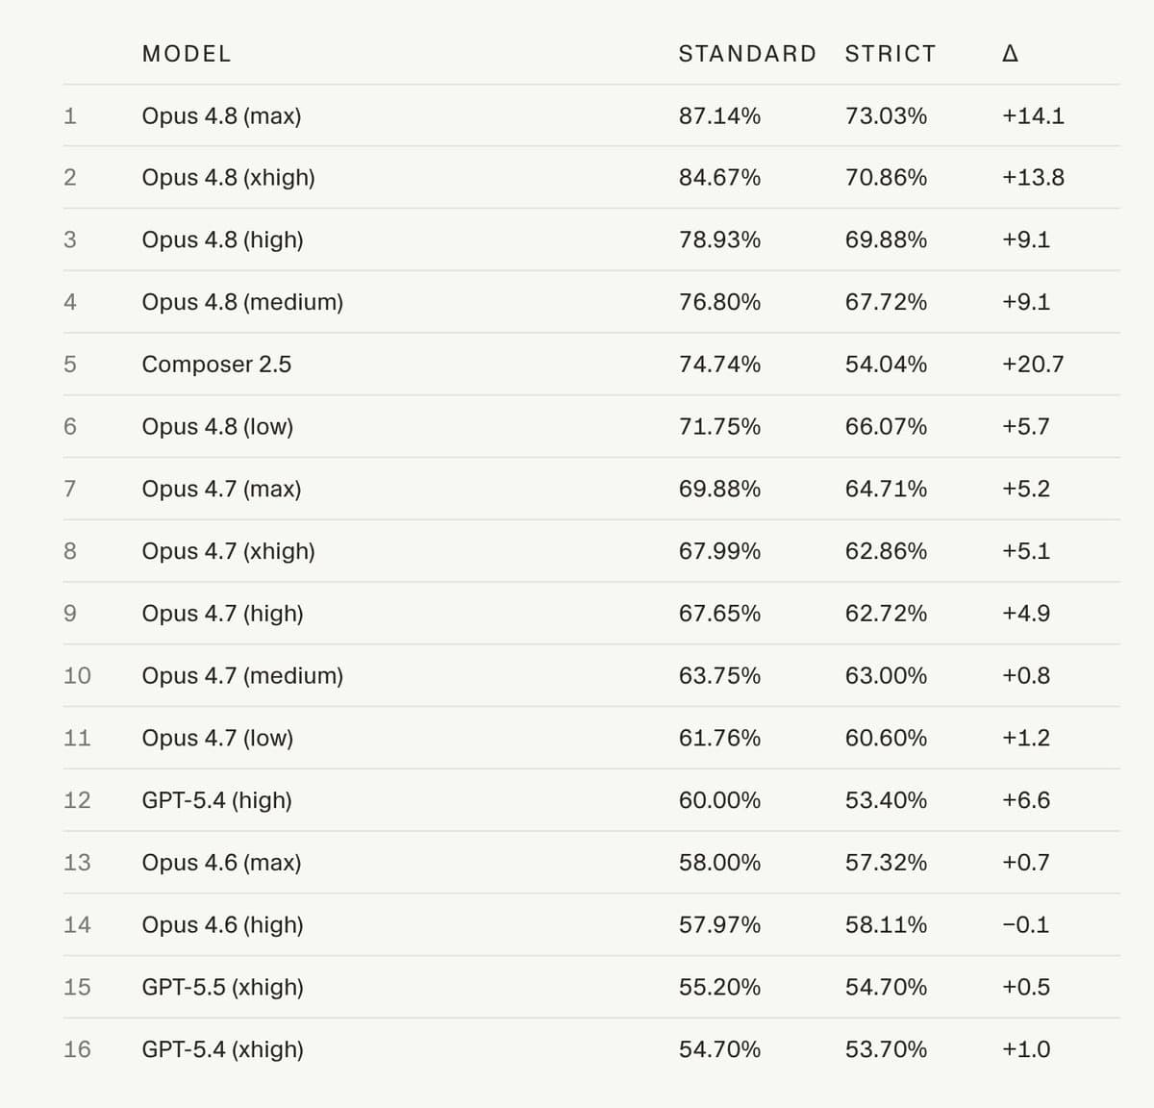Viewport: 1154px width, 1108px height.
Task: Click the GPT-5.5 (xhigh) model name
Action: point(222,988)
